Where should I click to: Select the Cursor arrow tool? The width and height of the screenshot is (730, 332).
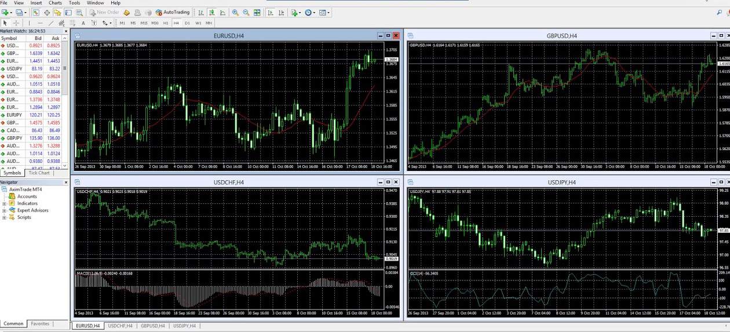pyautogui.click(x=5, y=23)
